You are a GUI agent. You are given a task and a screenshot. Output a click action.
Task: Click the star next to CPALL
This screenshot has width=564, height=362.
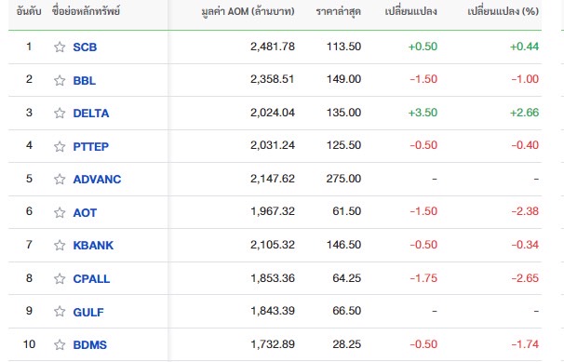[x=60, y=278]
